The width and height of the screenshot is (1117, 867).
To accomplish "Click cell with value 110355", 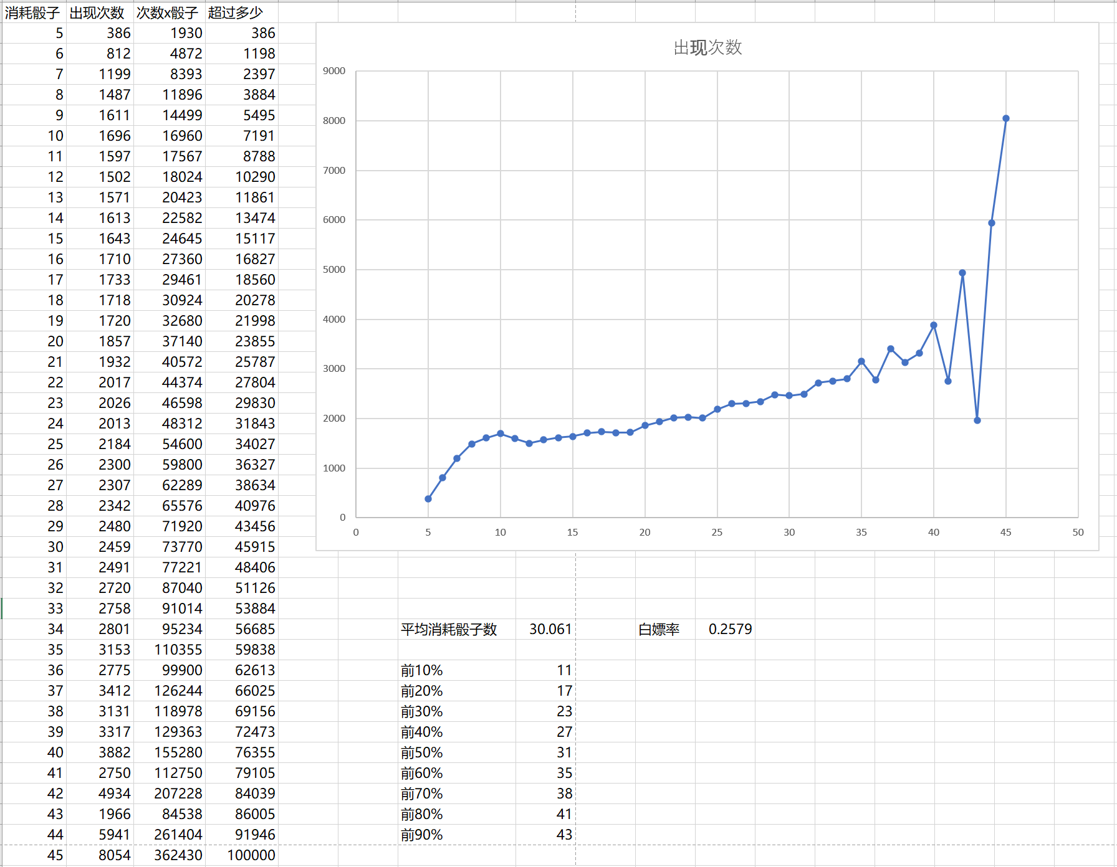I will [169, 650].
